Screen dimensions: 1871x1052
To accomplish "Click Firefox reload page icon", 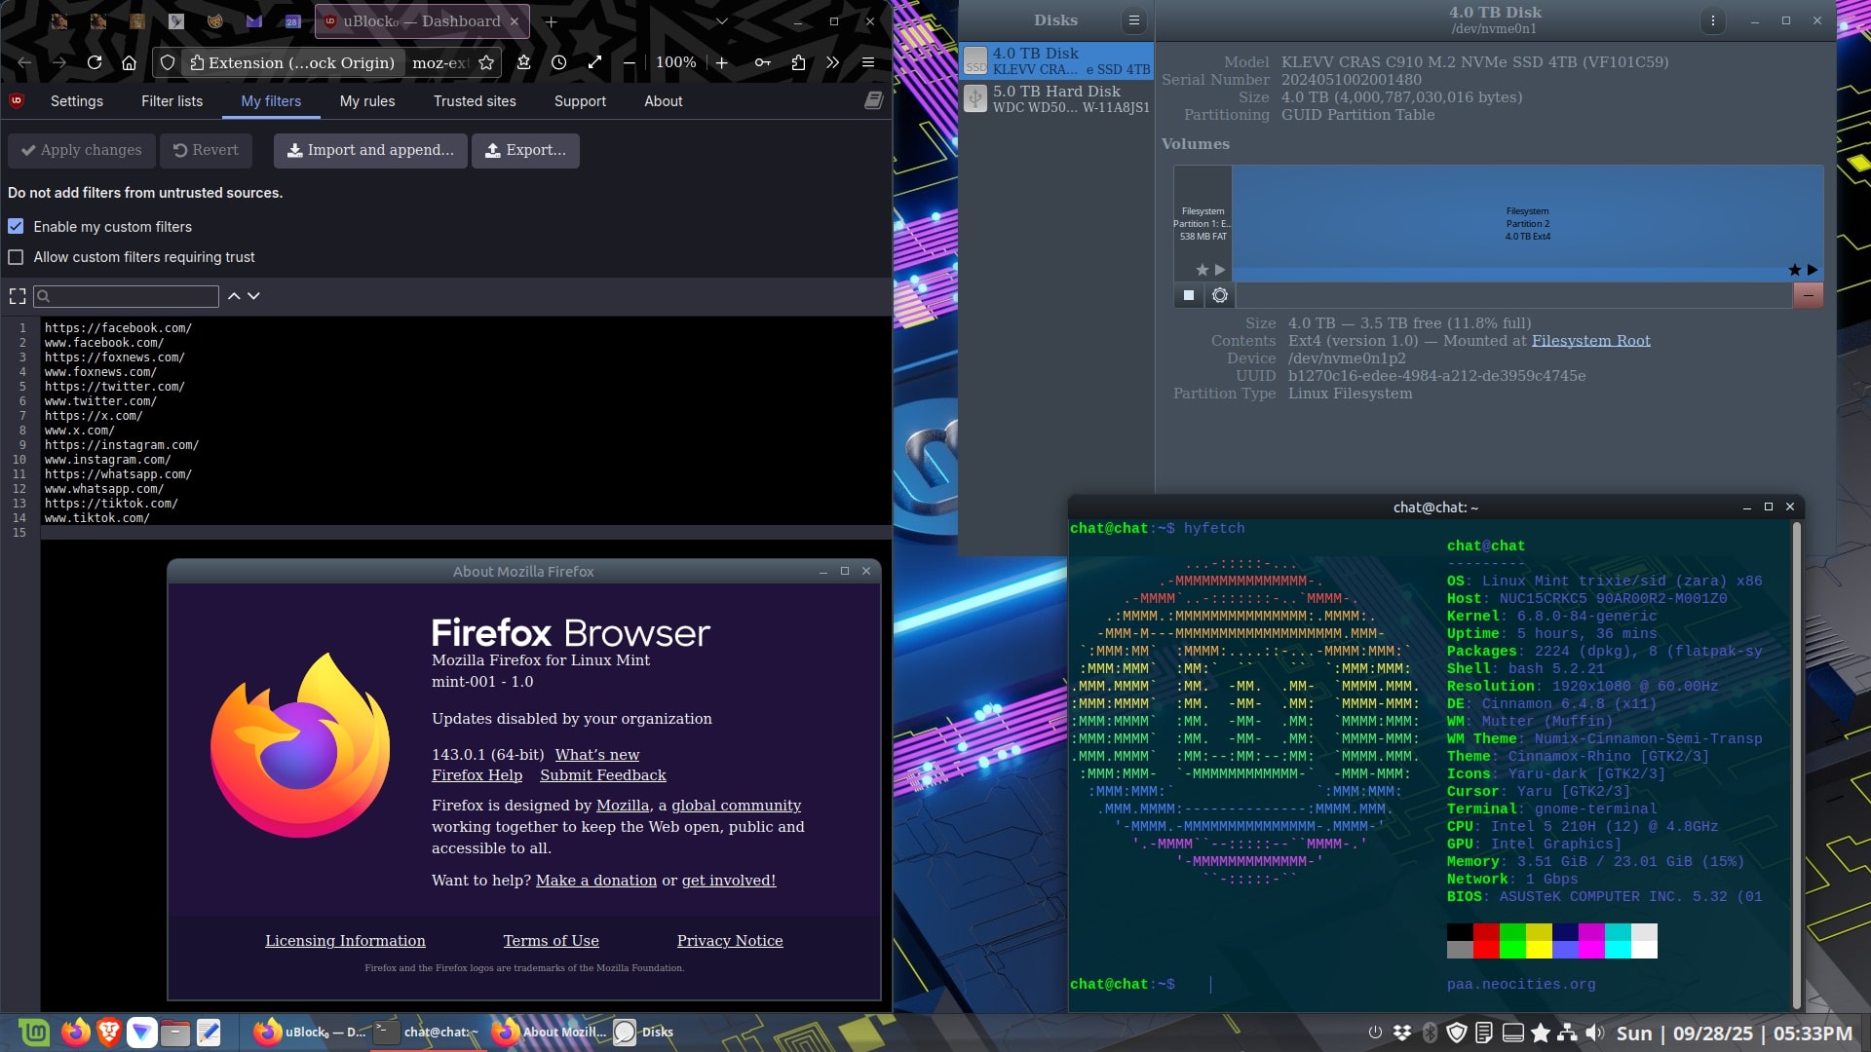I will coord(95,62).
